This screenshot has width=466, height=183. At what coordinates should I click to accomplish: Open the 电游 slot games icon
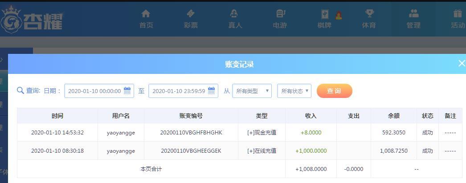280,14
